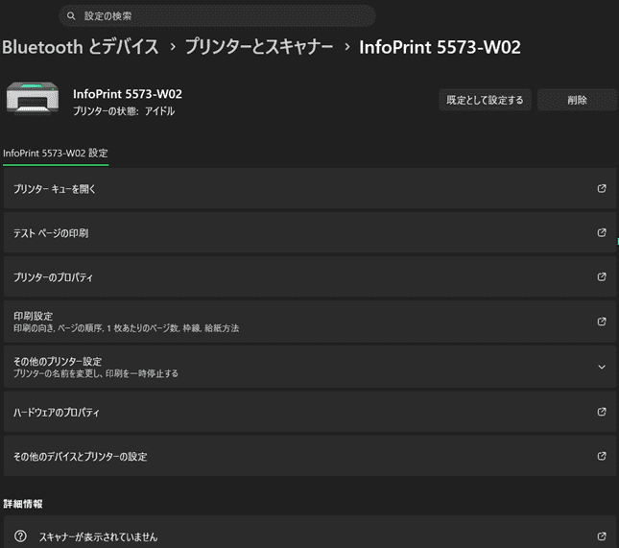Click the InfoPrint 5573-W02 breadcrumb title
The height and width of the screenshot is (548, 619).
click(x=440, y=47)
